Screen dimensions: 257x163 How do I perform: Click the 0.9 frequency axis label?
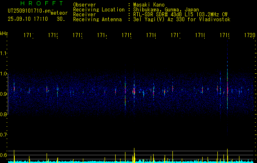(3, 94)
